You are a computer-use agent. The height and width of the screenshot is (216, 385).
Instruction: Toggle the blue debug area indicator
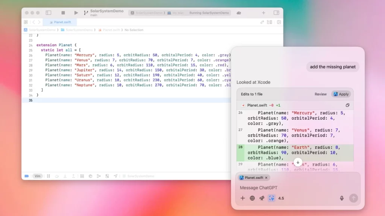(27, 176)
